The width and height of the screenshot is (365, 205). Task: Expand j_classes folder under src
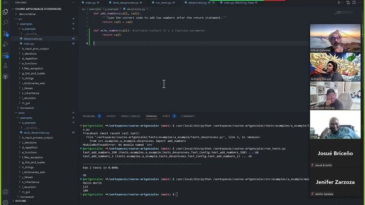(x=27, y=88)
